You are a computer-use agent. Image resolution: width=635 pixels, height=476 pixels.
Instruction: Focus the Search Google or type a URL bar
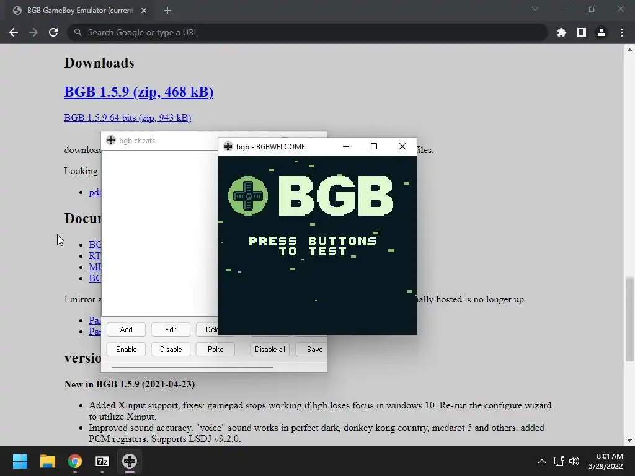307,32
